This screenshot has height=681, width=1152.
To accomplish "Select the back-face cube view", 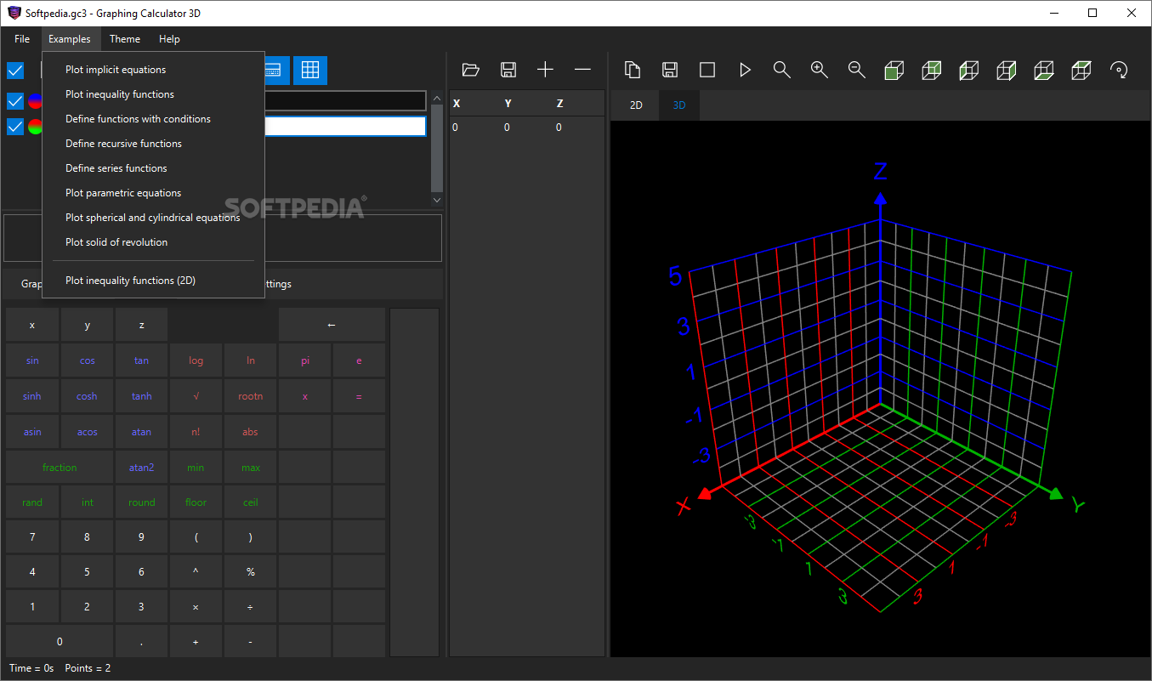I will pos(932,70).
